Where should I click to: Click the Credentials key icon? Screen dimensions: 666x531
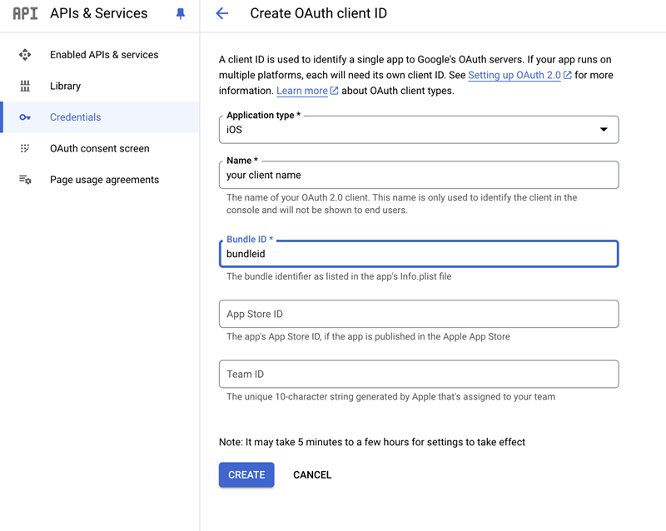point(25,117)
